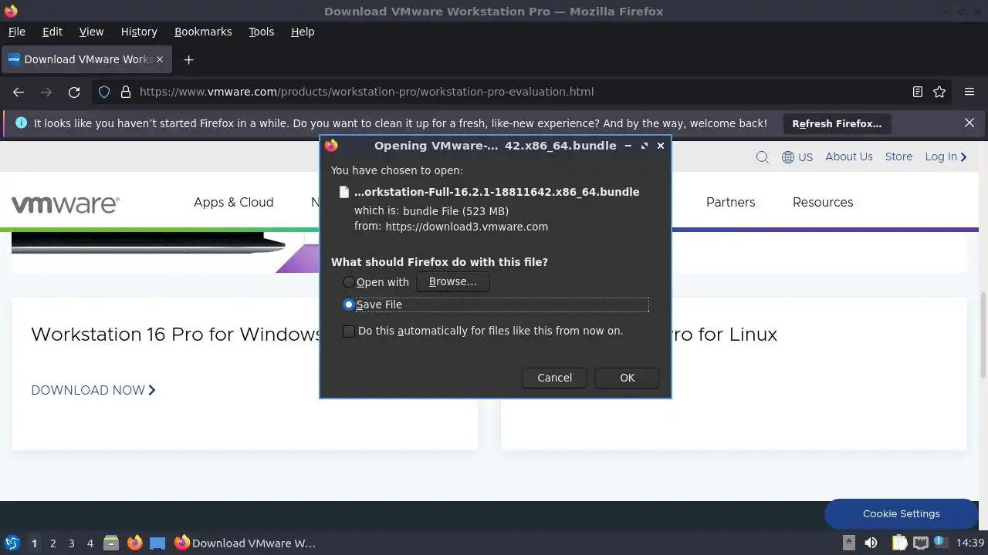Open the volume speaker tray icon

tap(871, 543)
